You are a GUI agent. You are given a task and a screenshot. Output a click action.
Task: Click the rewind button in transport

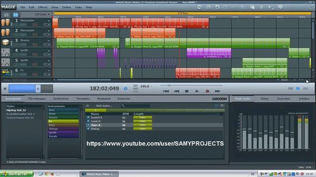[177, 91]
